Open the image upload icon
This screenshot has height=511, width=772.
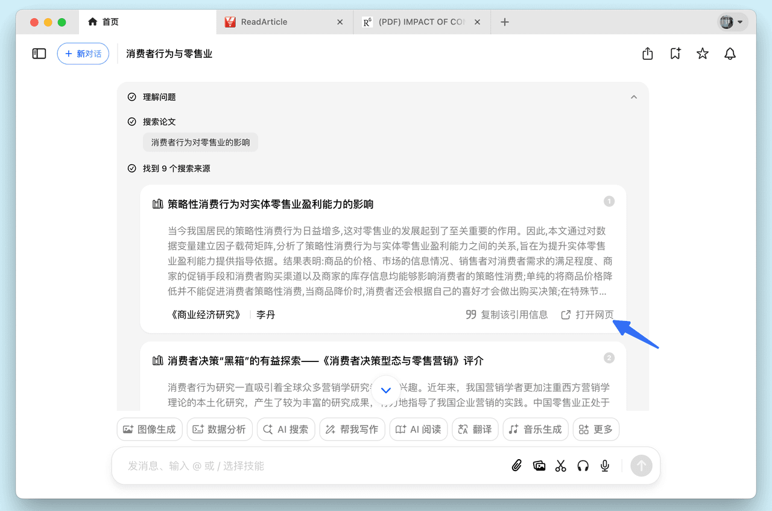click(539, 465)
